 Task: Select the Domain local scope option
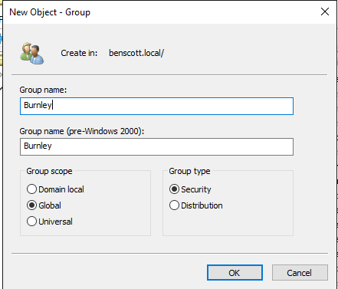click(55, 189)
